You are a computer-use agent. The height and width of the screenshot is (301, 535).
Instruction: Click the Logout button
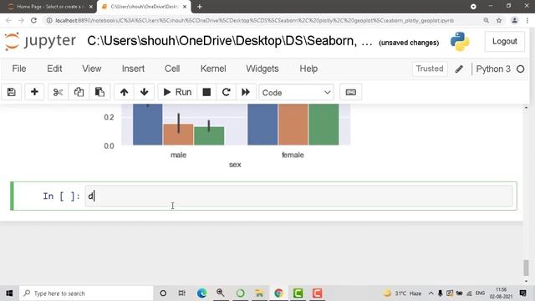click(x=505, y=41)
